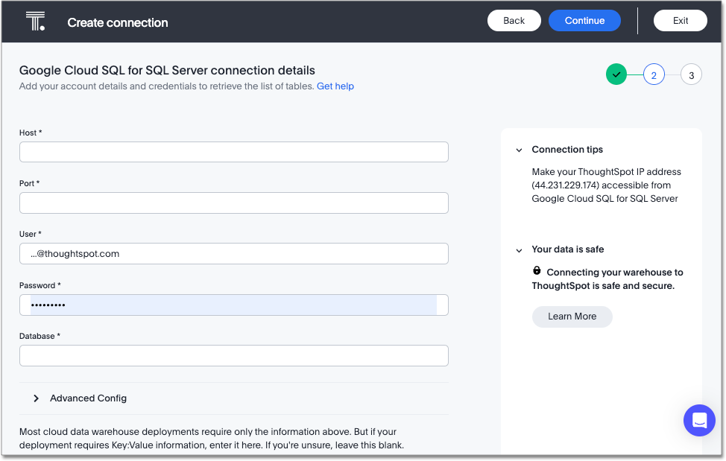
Task: Collapse the Your data is safe section
Action: click(x=520, y=249)
